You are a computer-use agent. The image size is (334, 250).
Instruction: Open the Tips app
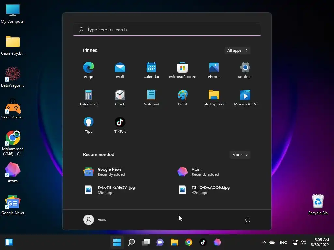[89, 125]
